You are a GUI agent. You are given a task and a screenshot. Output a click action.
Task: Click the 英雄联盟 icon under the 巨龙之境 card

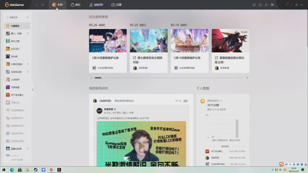click(x=135, y=68)
